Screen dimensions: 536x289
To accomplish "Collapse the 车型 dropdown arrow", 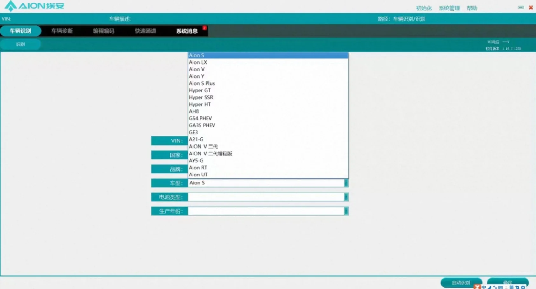I will [x=346, y=183].
